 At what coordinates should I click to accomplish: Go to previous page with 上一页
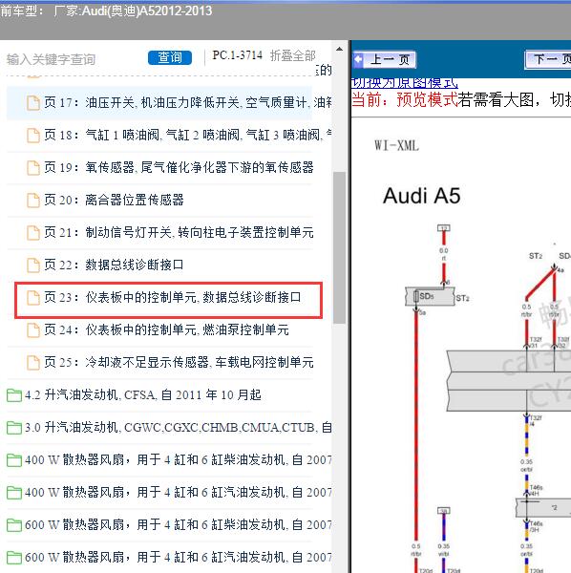click(x=384, y=59)
